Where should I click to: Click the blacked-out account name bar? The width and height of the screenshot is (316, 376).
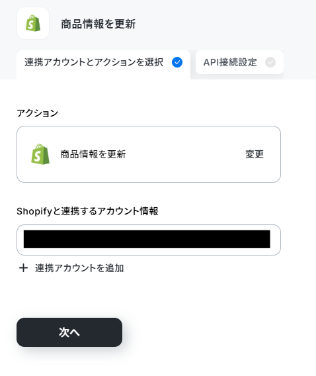[x=147, y=239]
